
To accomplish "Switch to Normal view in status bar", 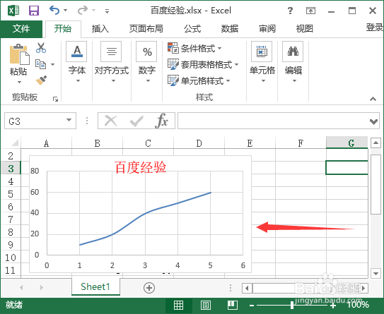I will click(178, 306).
